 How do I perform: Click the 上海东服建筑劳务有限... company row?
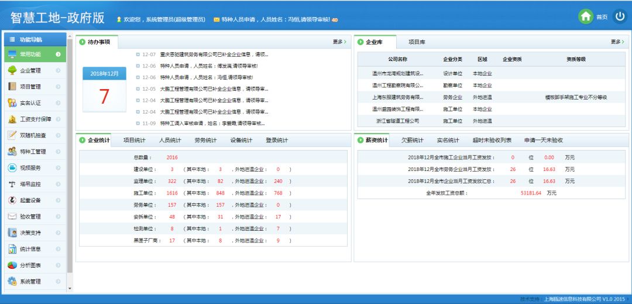pos(490,97)
